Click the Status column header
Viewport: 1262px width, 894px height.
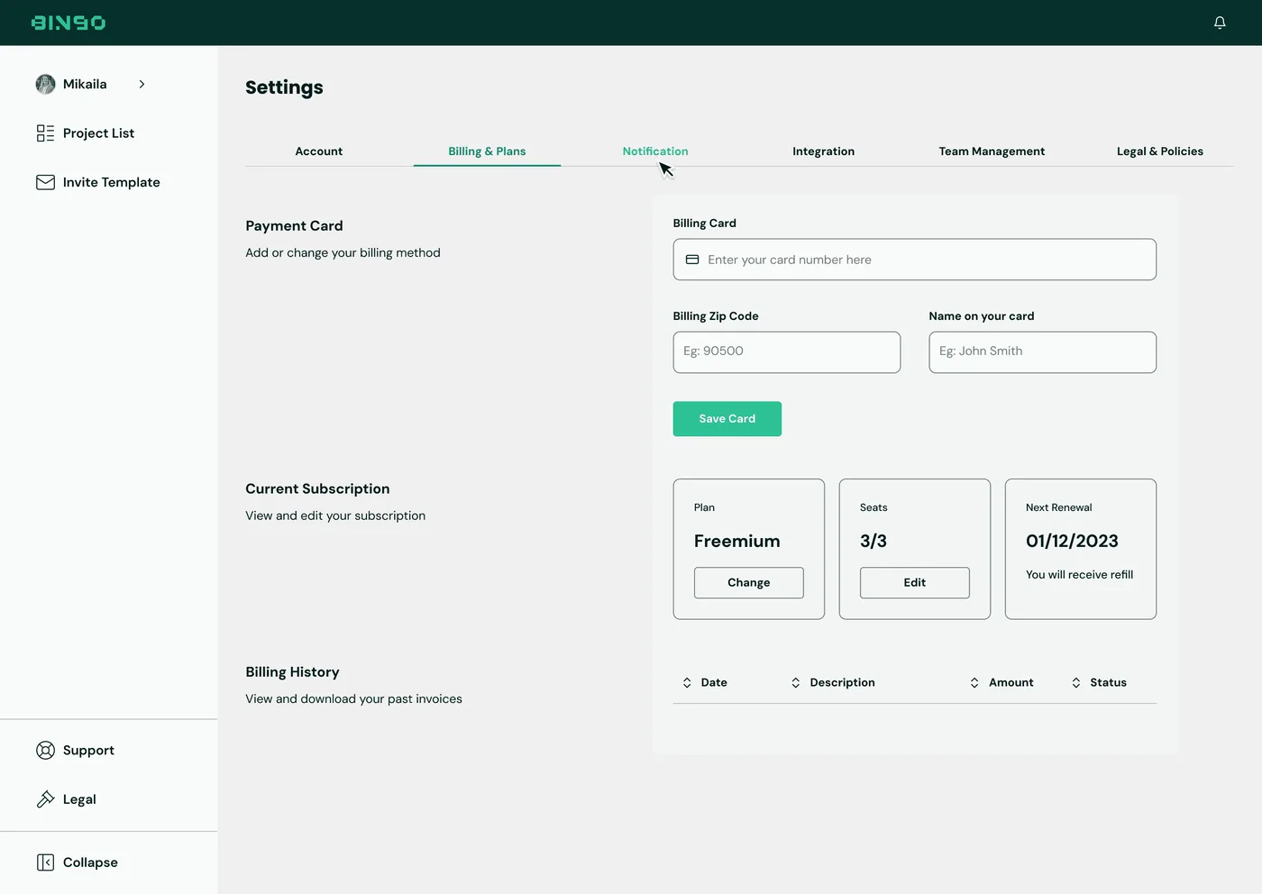click(x=1108, y=683)
